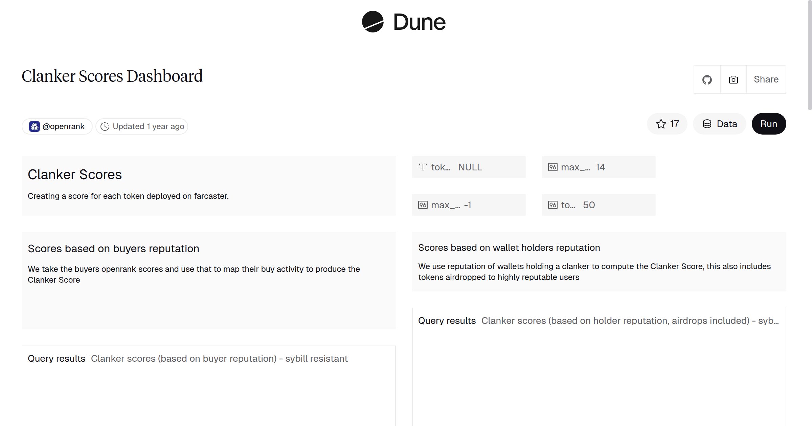Open the Data panel via the database icon
The width and height of the screenshot is (812, 426).
click(x=707, y=124)
